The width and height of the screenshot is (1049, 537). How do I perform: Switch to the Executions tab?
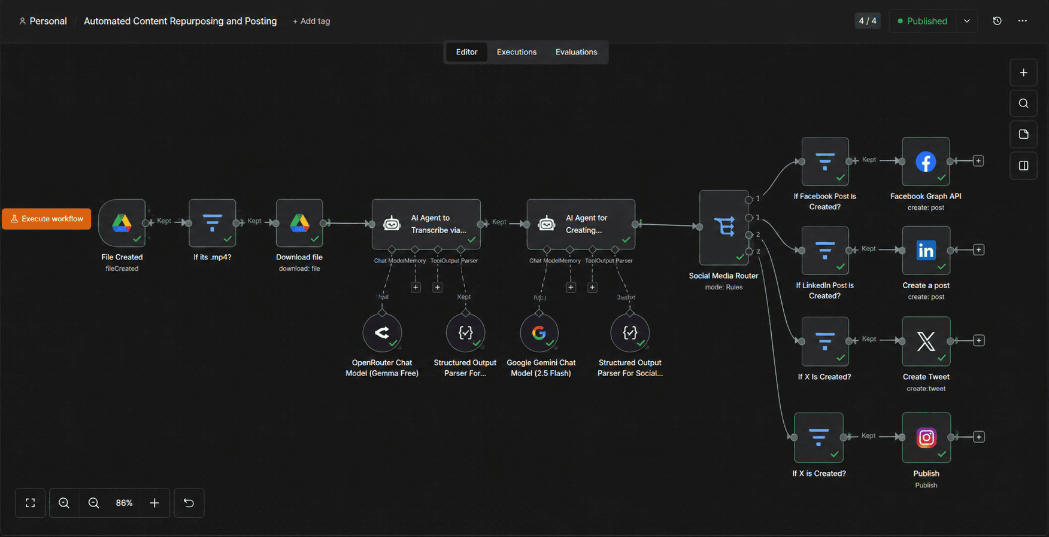pos(517,52)
